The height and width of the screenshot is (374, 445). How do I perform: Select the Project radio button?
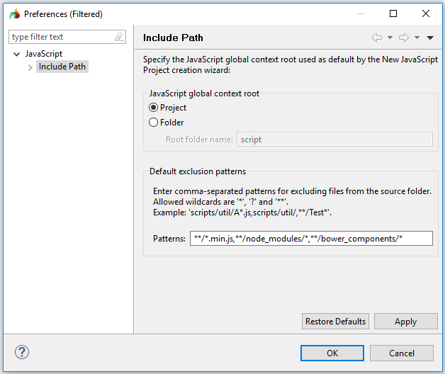coord(154,108)
